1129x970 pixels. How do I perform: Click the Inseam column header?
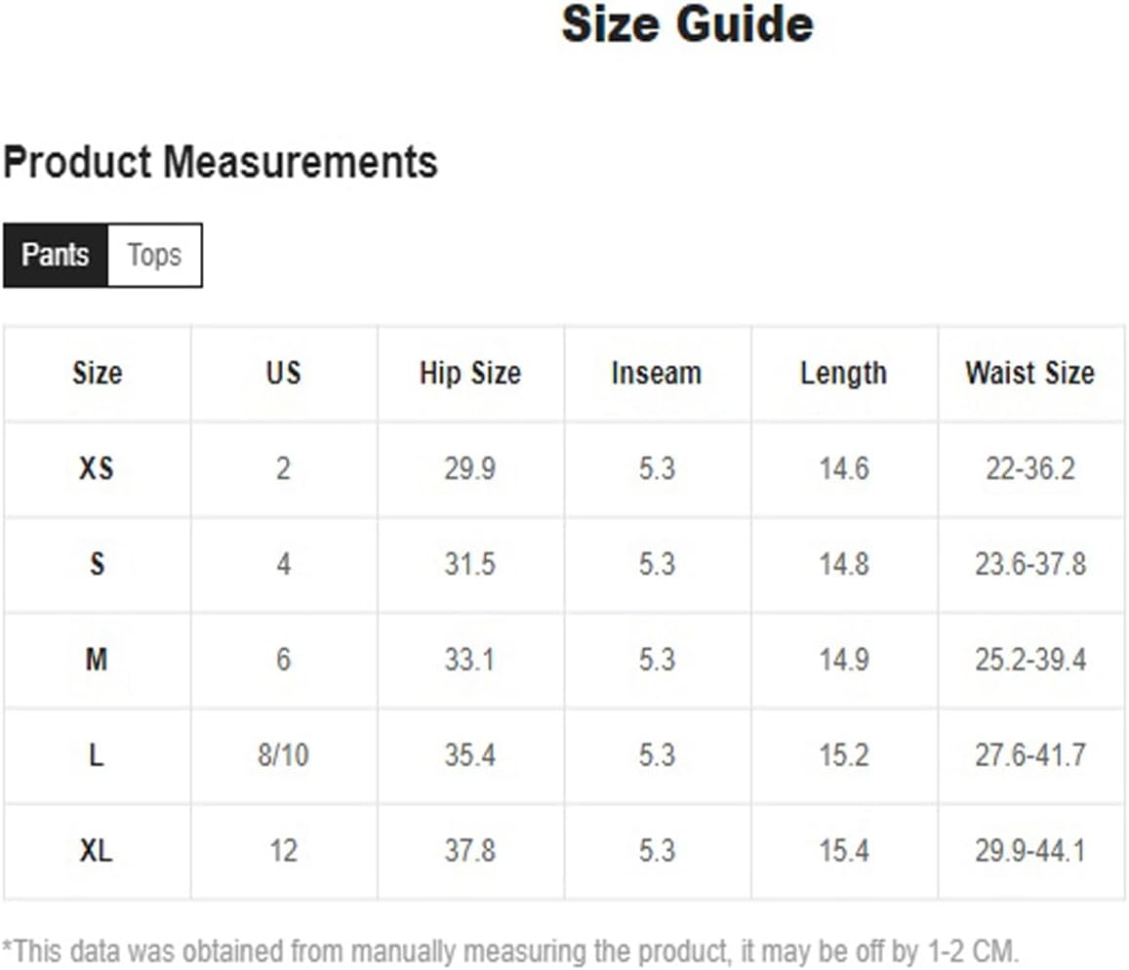[657, 373]
